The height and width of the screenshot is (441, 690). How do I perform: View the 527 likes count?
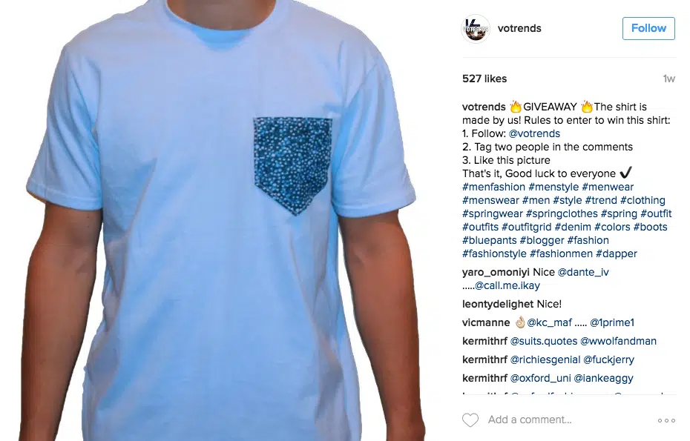coord(484,79)
